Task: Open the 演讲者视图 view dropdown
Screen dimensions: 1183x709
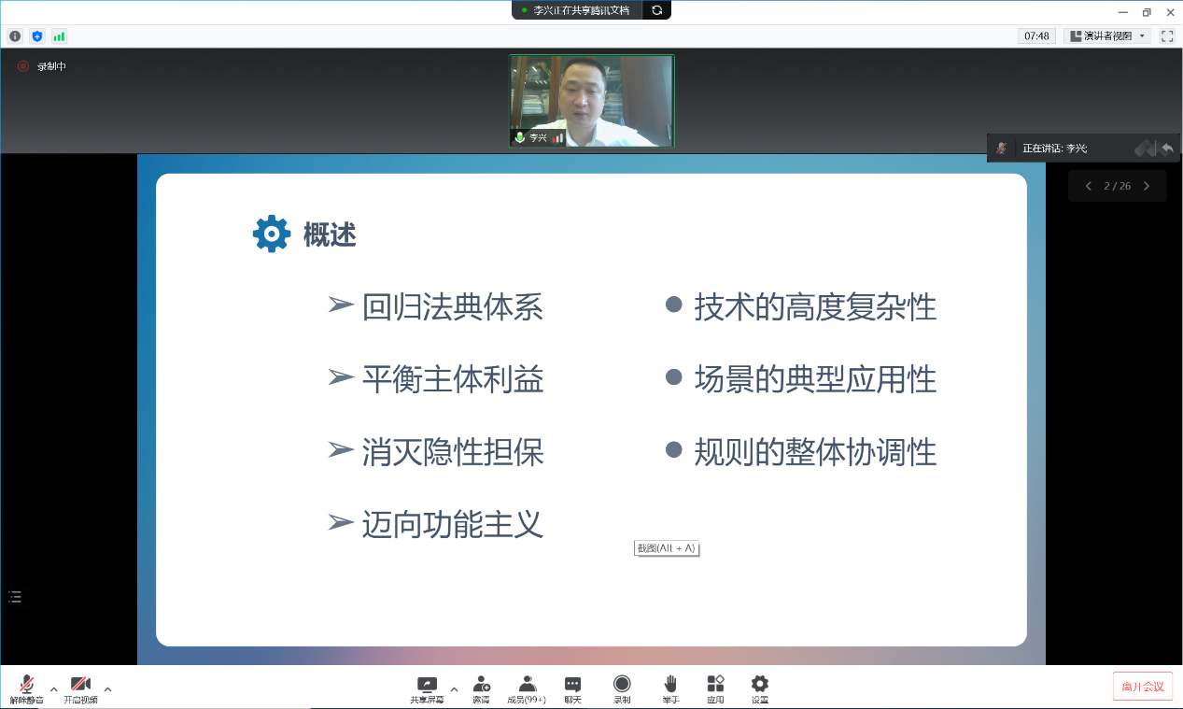Action: point(1107,36)
